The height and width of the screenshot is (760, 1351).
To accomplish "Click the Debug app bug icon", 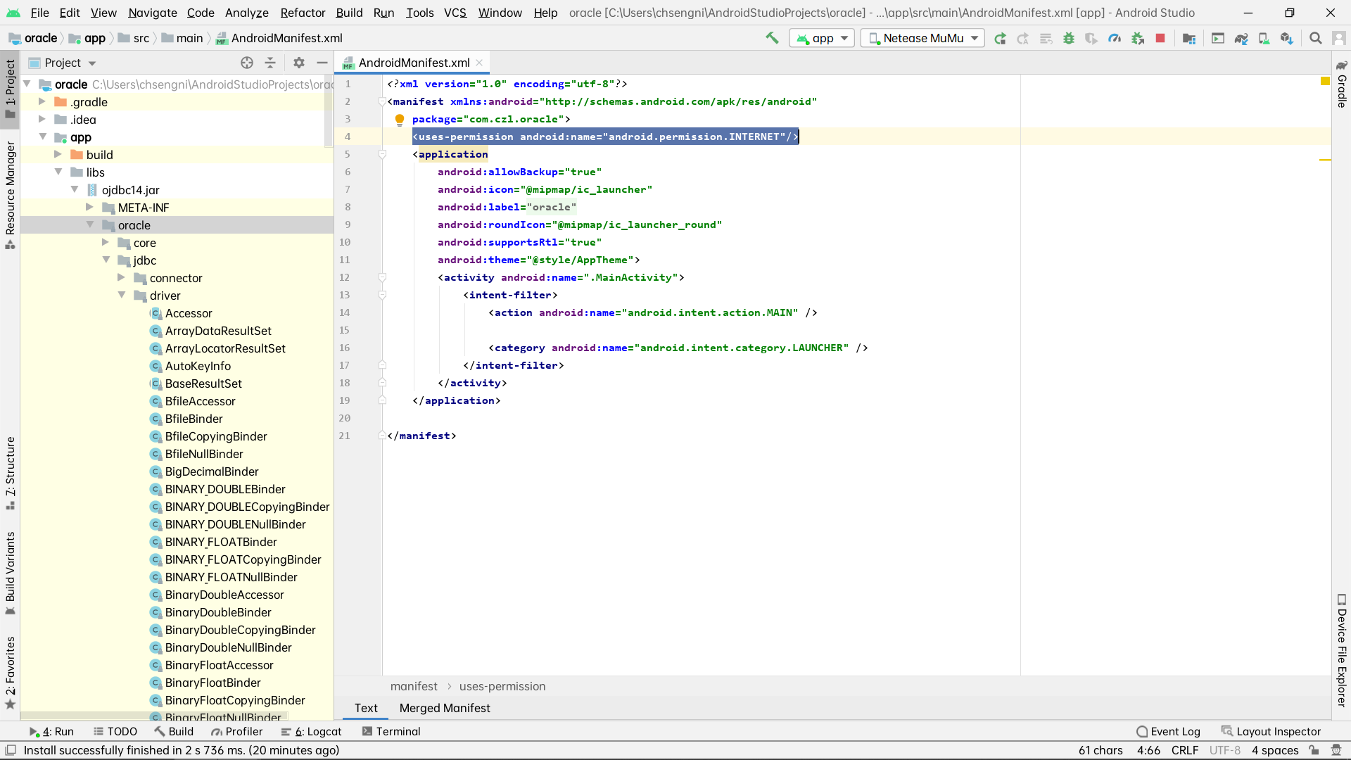I will [1069, 38].
